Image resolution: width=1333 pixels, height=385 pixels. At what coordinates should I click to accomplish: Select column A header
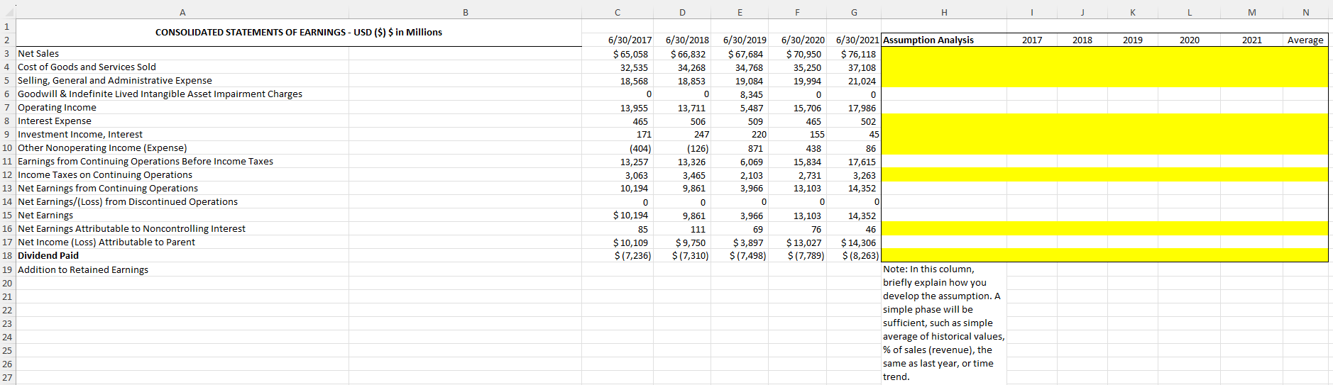(182, 12)
